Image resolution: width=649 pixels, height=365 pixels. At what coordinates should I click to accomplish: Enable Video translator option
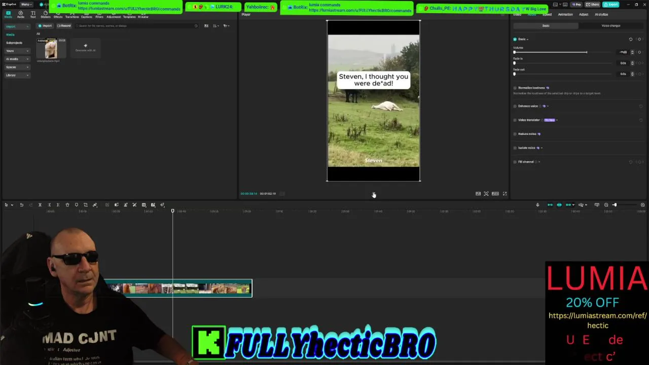(x=515, y=120)
